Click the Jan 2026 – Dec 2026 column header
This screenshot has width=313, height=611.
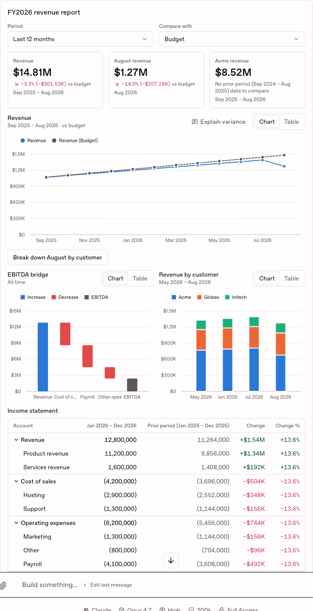coord(111,426)
